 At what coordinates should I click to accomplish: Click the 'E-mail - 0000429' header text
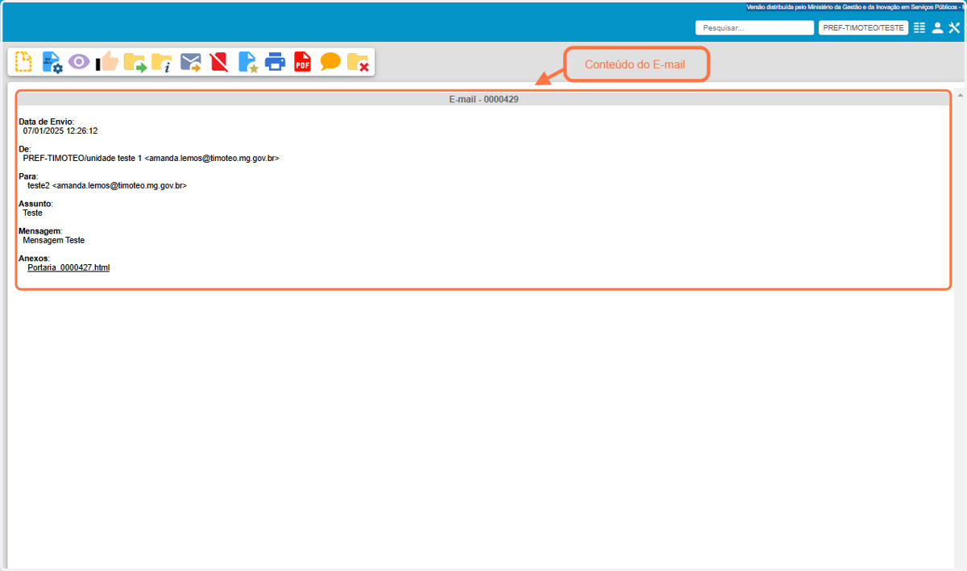pyautogui.click(x=483, y=100)
